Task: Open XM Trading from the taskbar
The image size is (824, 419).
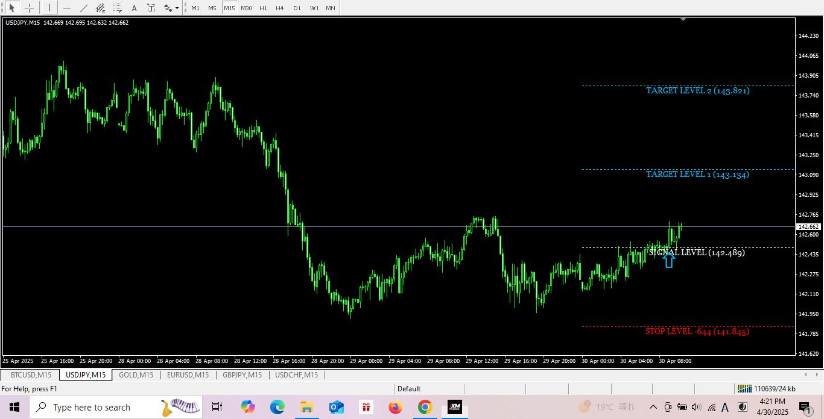Action: (454, 408)
